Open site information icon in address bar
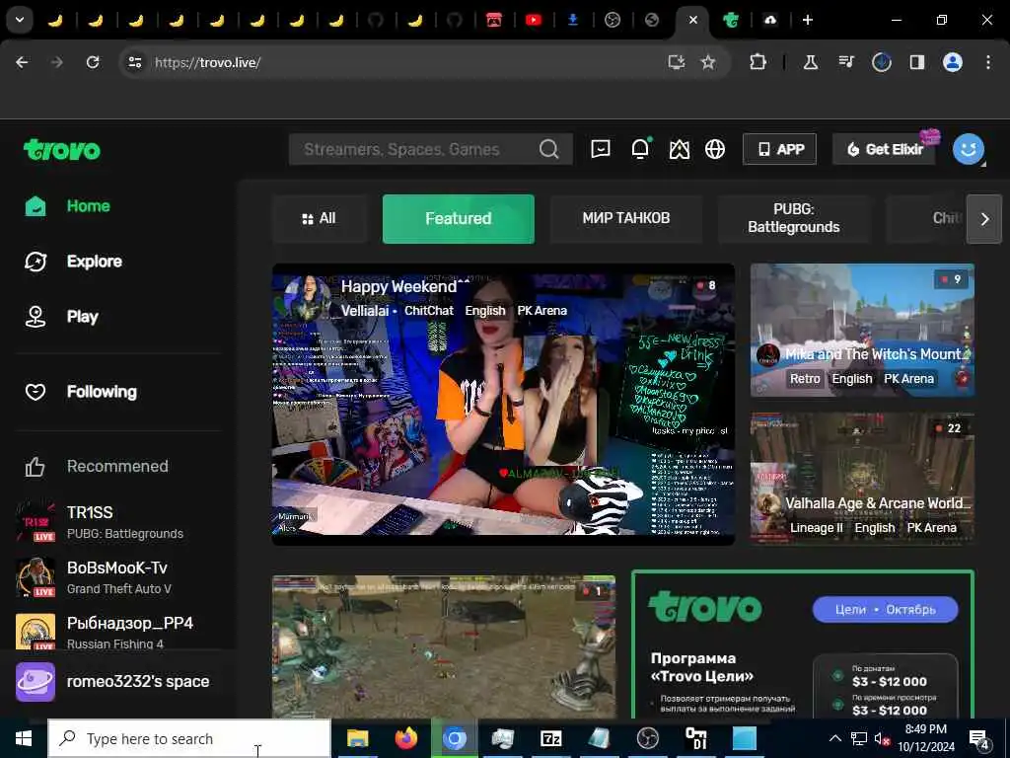Image resolution: width=1010 pixels, height=758 pixels. point(134,62)
